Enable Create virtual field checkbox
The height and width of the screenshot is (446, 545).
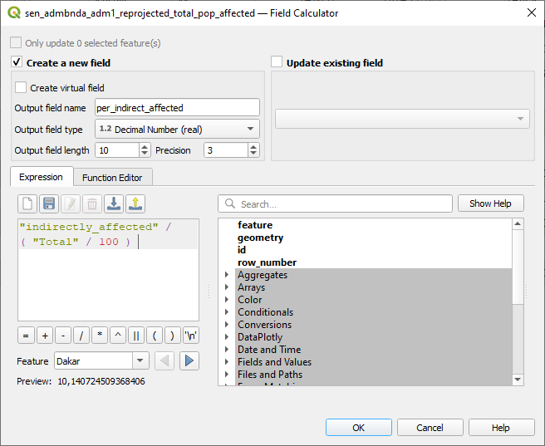coord(21,88)
